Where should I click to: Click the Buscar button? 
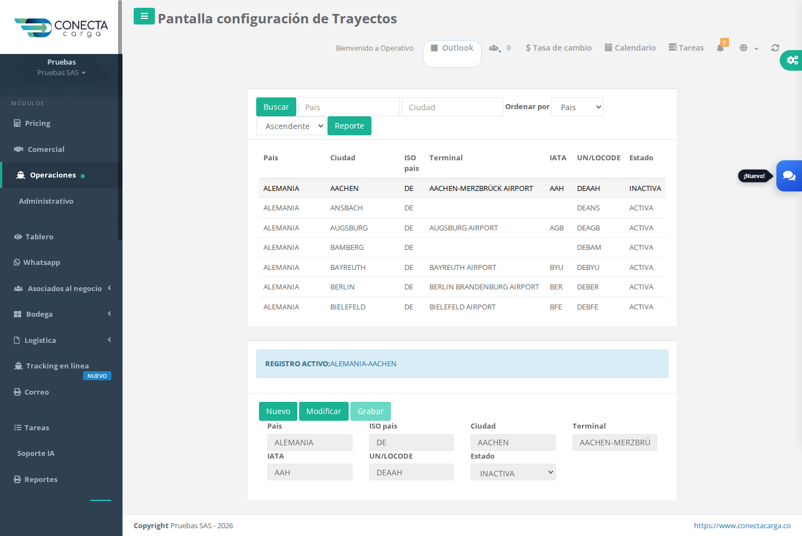[276, 107]
